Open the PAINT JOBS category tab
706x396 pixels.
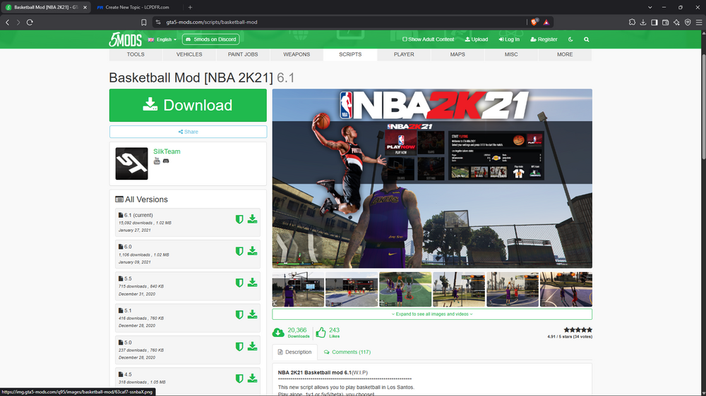243,54
